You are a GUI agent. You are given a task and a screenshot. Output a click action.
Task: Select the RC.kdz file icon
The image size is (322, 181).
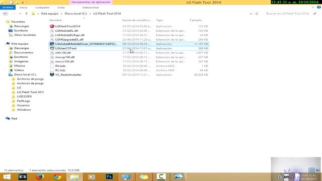(52, 70)
